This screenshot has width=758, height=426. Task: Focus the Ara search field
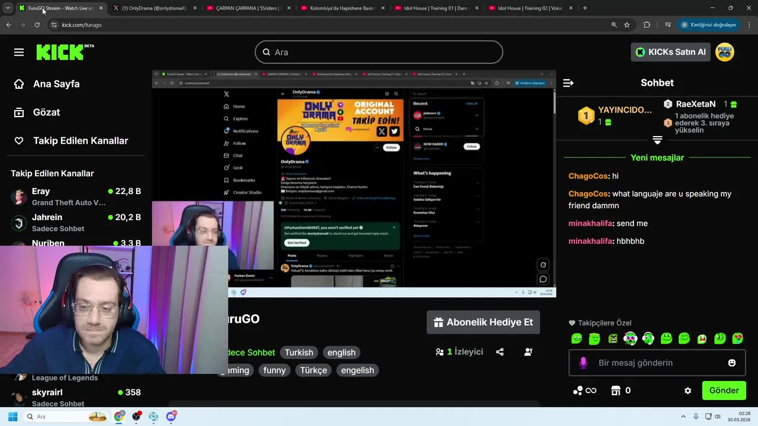379,52
